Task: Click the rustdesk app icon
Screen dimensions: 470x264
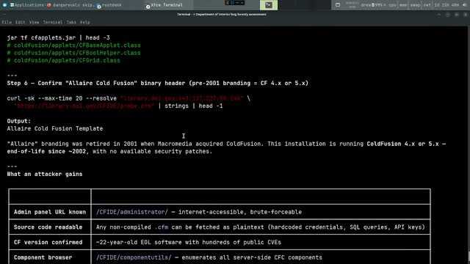Action: [x=99, y=6]
